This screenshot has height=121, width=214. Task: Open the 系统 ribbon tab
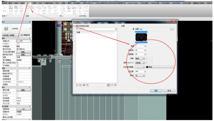[22, 3]
